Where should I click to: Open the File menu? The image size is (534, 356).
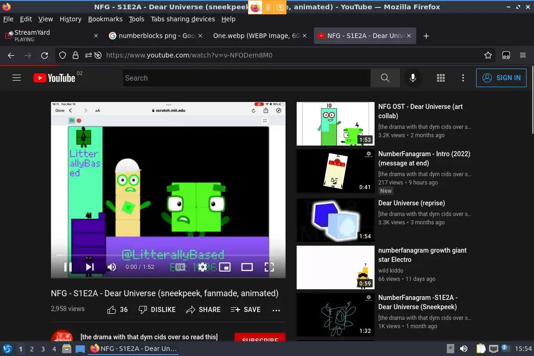tap(8, 19)
